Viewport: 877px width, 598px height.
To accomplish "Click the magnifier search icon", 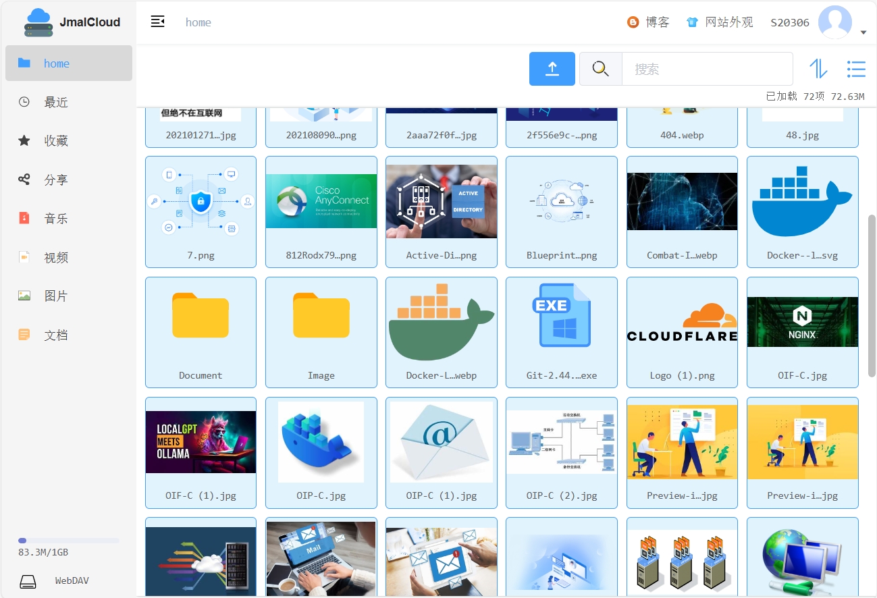I will pyautogui.click(x=600, y=69).
